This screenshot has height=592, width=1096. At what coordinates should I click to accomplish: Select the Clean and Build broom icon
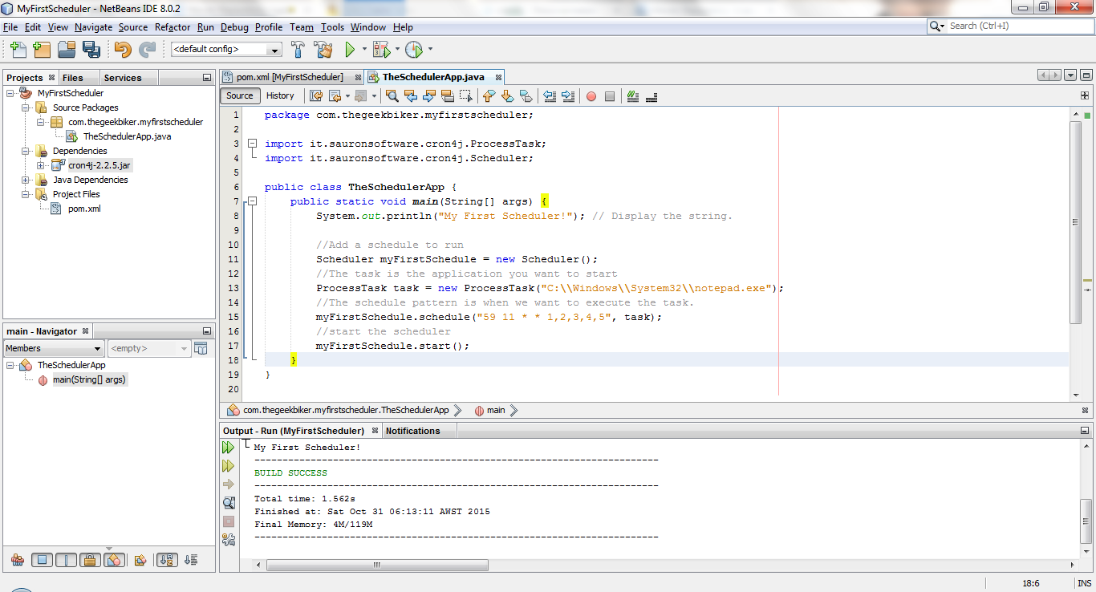point(323,49)
